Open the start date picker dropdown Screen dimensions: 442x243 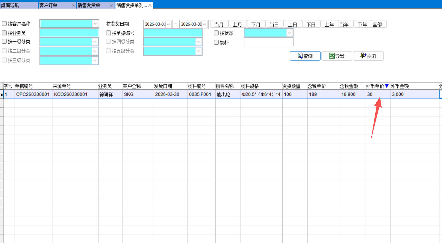169,24
